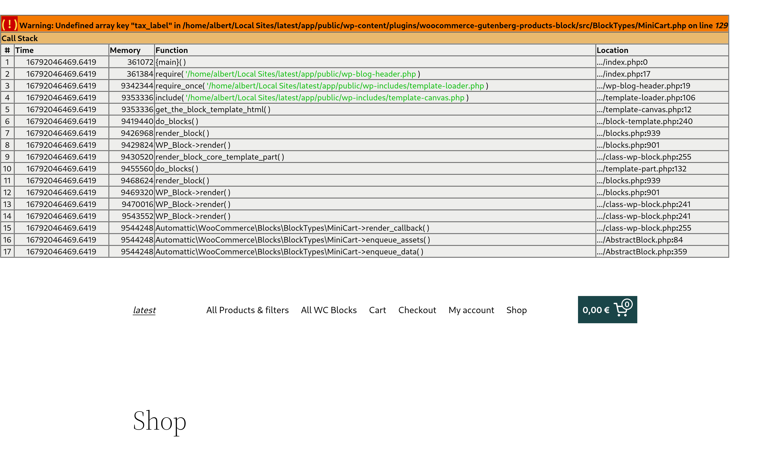Click the template-canvas.php include path
The width and height of the screenshot is (770, 473).
pyautogui.click(x=325, y=98)
